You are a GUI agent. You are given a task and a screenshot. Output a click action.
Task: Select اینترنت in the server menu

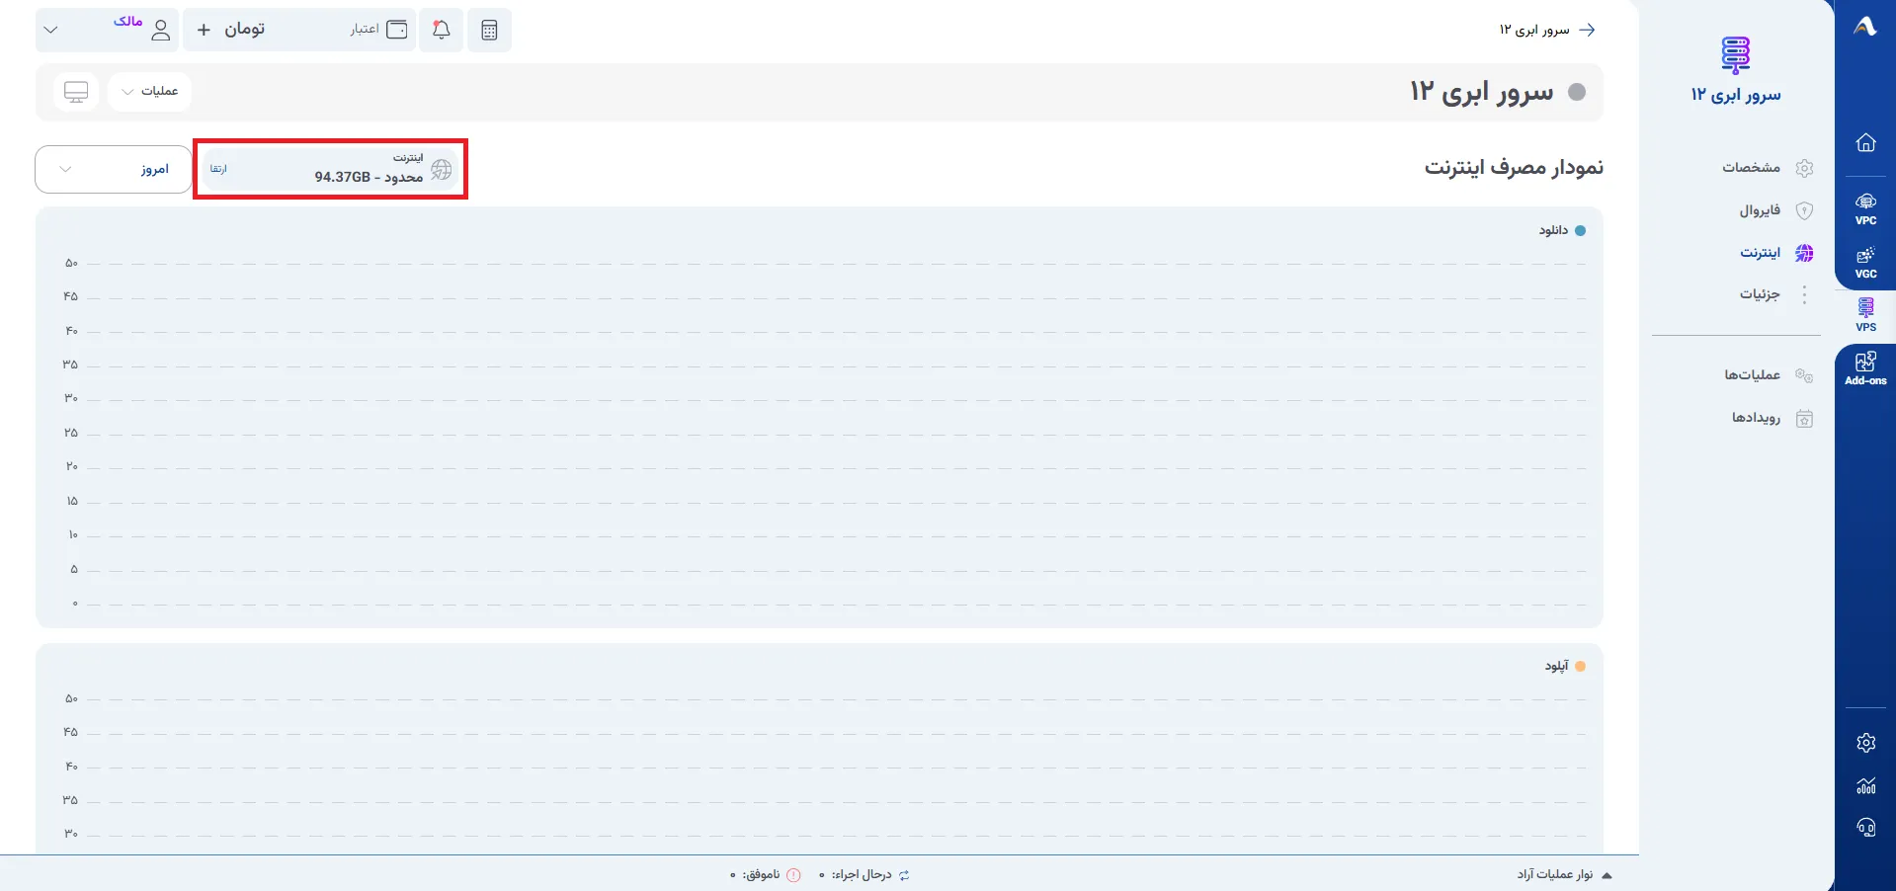click(1776, 253)
